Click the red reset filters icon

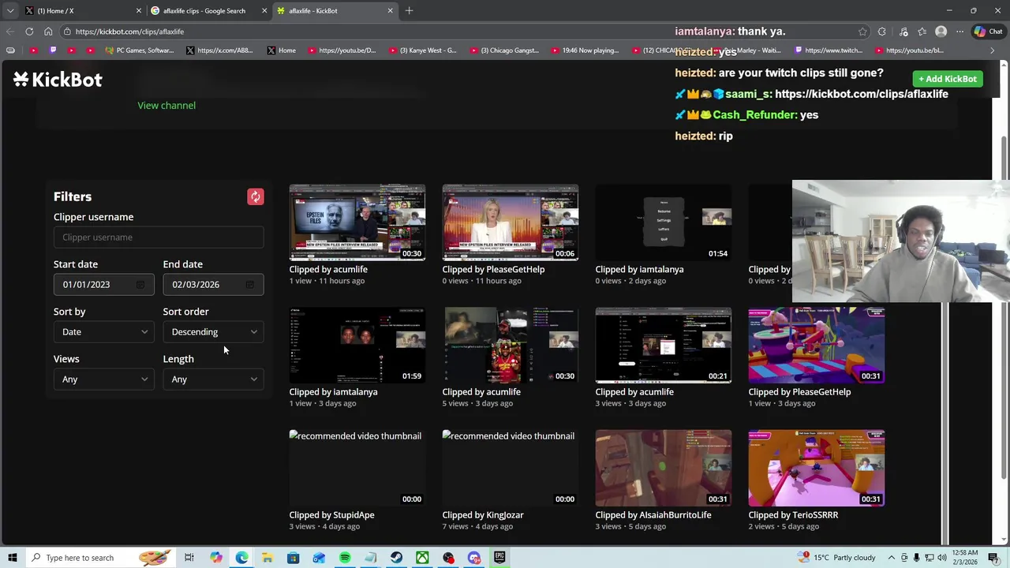pos(255,196)
